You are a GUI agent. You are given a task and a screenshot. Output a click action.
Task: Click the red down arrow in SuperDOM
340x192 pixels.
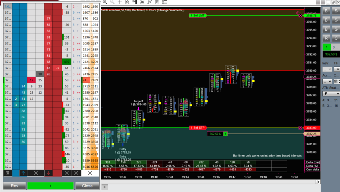click(x=48, y=173)
